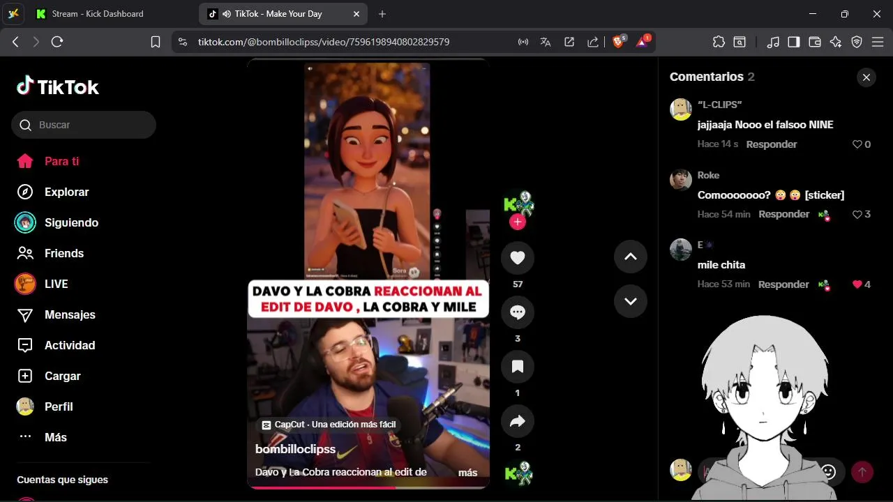The image size is (893, 502).
Task: Open the Brave Shields lion icon
Action: 619,41
